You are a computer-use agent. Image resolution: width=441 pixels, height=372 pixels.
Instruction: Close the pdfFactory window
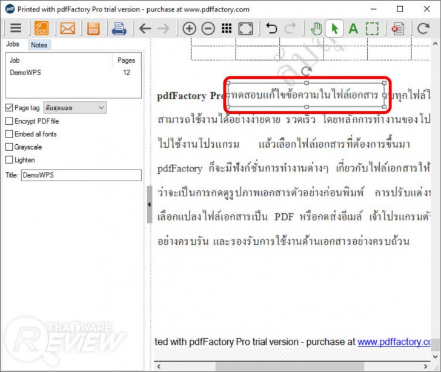tap(426, 9)
